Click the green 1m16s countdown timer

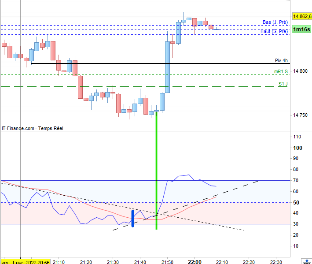click(x=301, y=30)
